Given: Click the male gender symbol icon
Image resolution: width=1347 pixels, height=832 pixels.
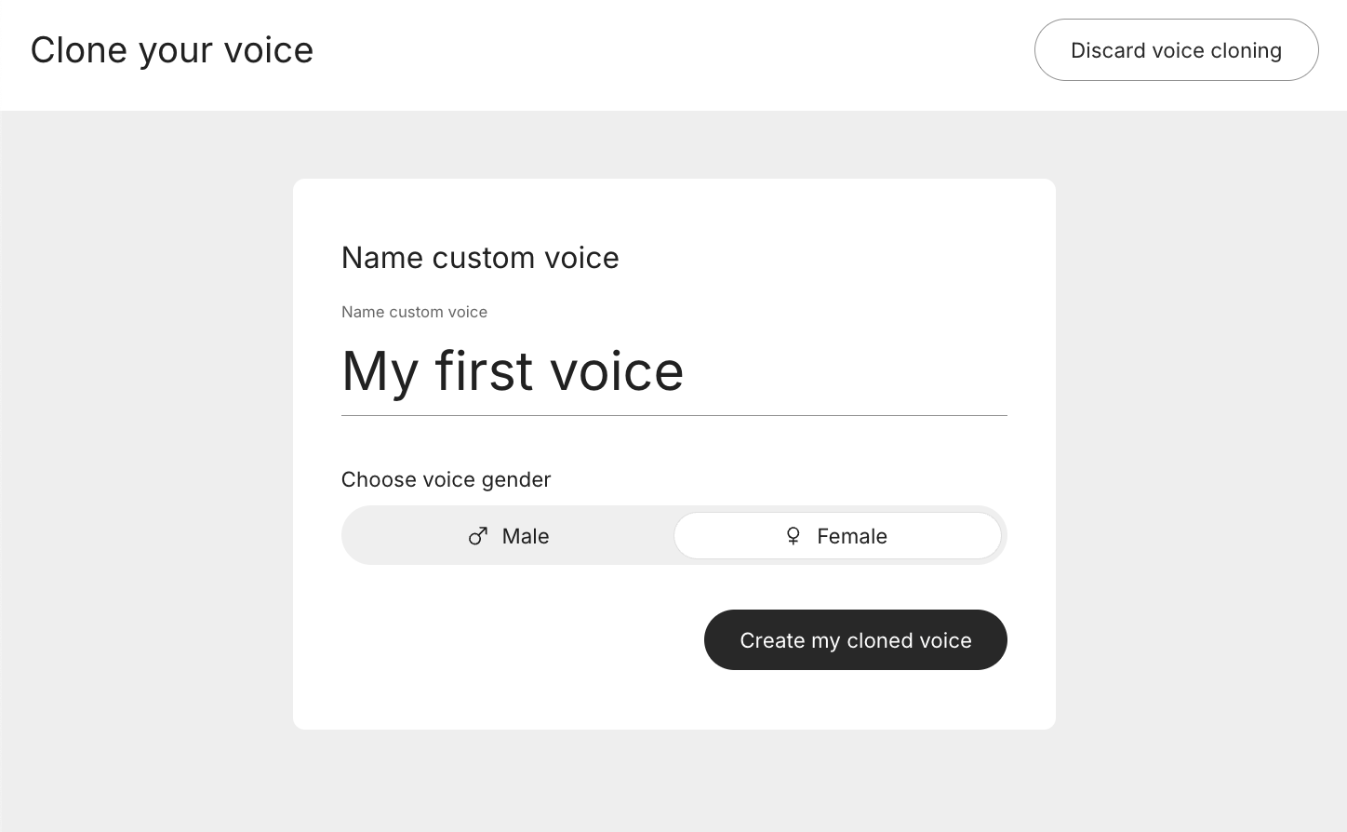Looking at the screenshot, I should point(478,536).
